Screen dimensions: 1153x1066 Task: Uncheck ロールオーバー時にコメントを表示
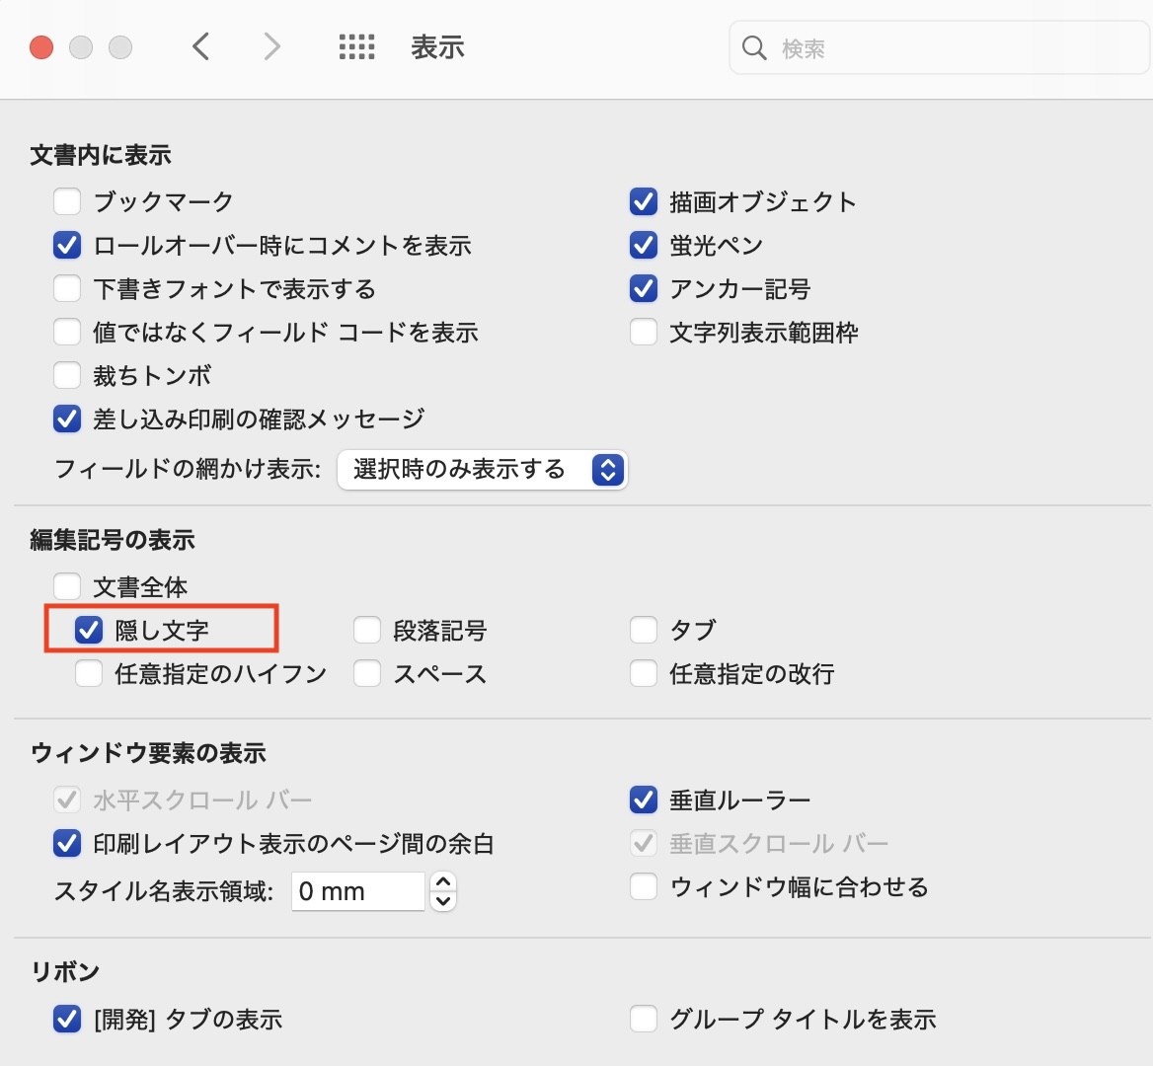(x=67, y=245)
